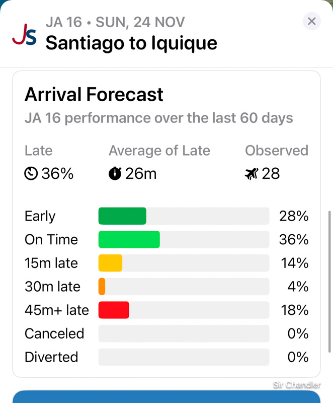Viewport: 333px width, 403px height.
Task: Tap the empty Canceled bar
Action: click(x=184, y=333)
